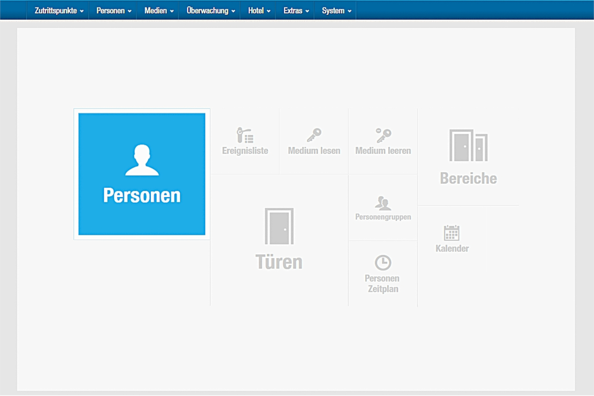Click the Medium lesen key icon
This screenshot has width=594, height=396.
314,135
